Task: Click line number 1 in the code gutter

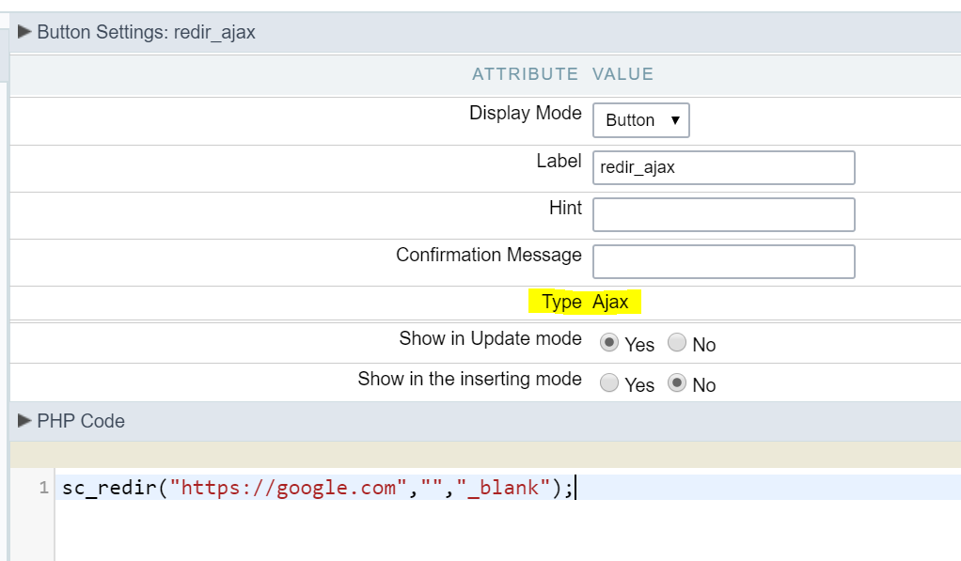Action: pyautogui.click(x=43, y=488)
